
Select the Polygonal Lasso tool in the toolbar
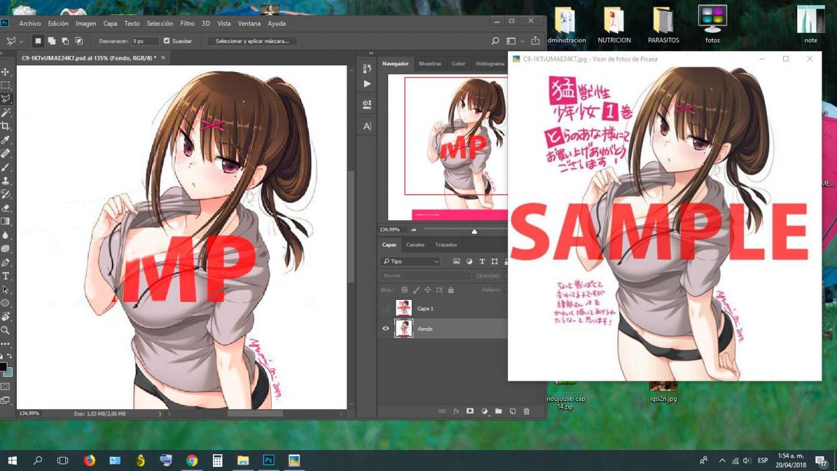point(5,99)
